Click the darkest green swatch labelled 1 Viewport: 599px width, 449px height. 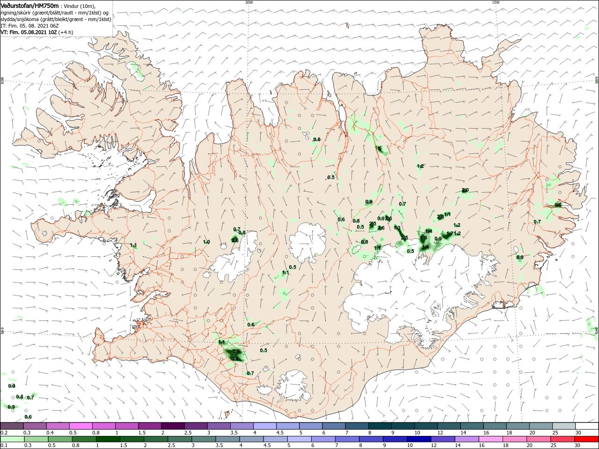(108, 439)
